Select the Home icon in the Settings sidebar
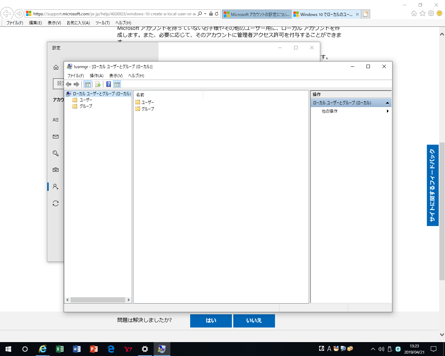 pyautogui.click(x=56, y=67)
